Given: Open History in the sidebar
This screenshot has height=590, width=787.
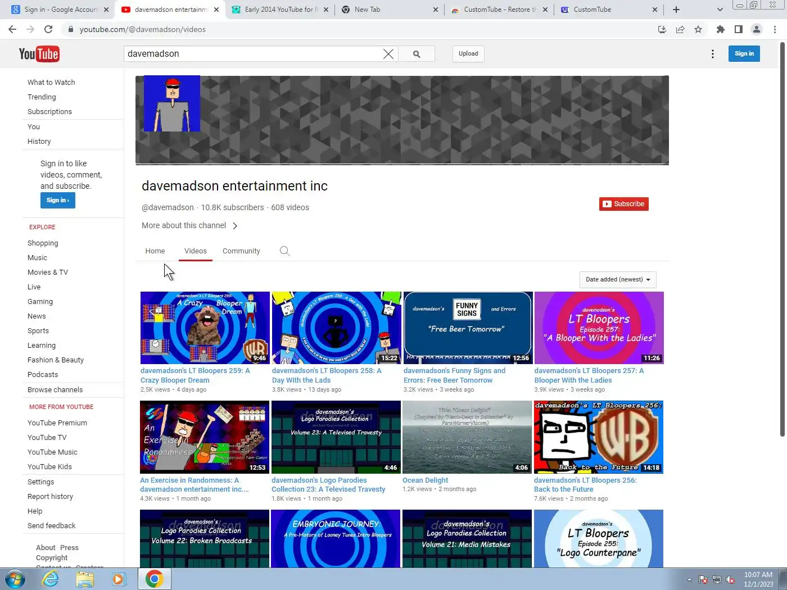Looking at the screenshot, I should coord(39,142).
